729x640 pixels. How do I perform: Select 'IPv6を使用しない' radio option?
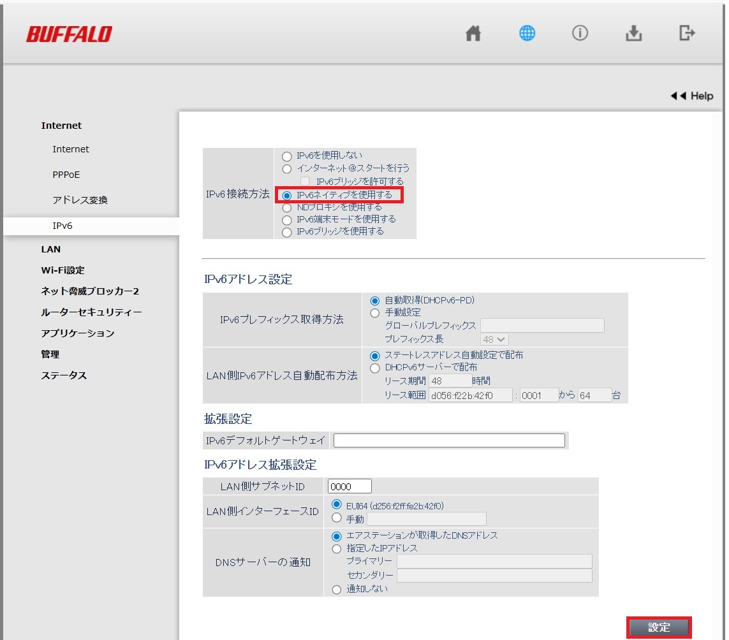click(287, 156)
